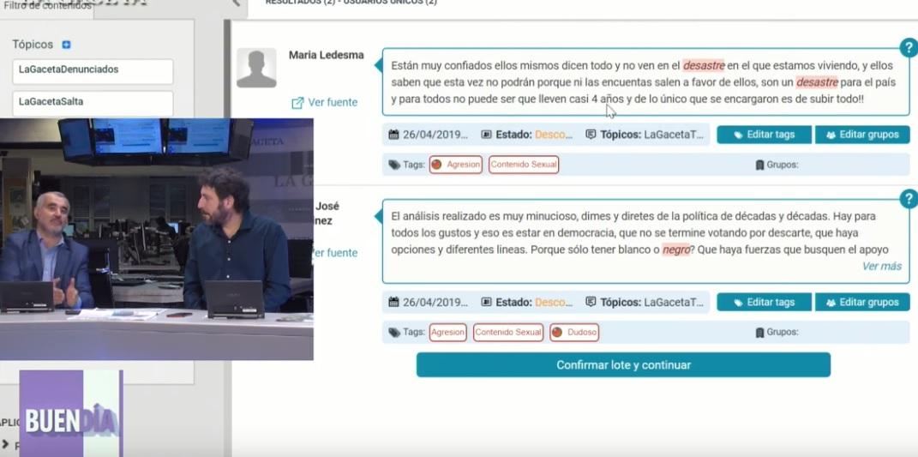Click the Grupos icon in second comment row
Screen dimensions: 918x457
click(x=759, y=333)
